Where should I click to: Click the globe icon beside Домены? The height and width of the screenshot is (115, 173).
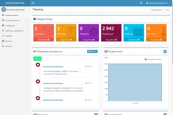(3, 41)
